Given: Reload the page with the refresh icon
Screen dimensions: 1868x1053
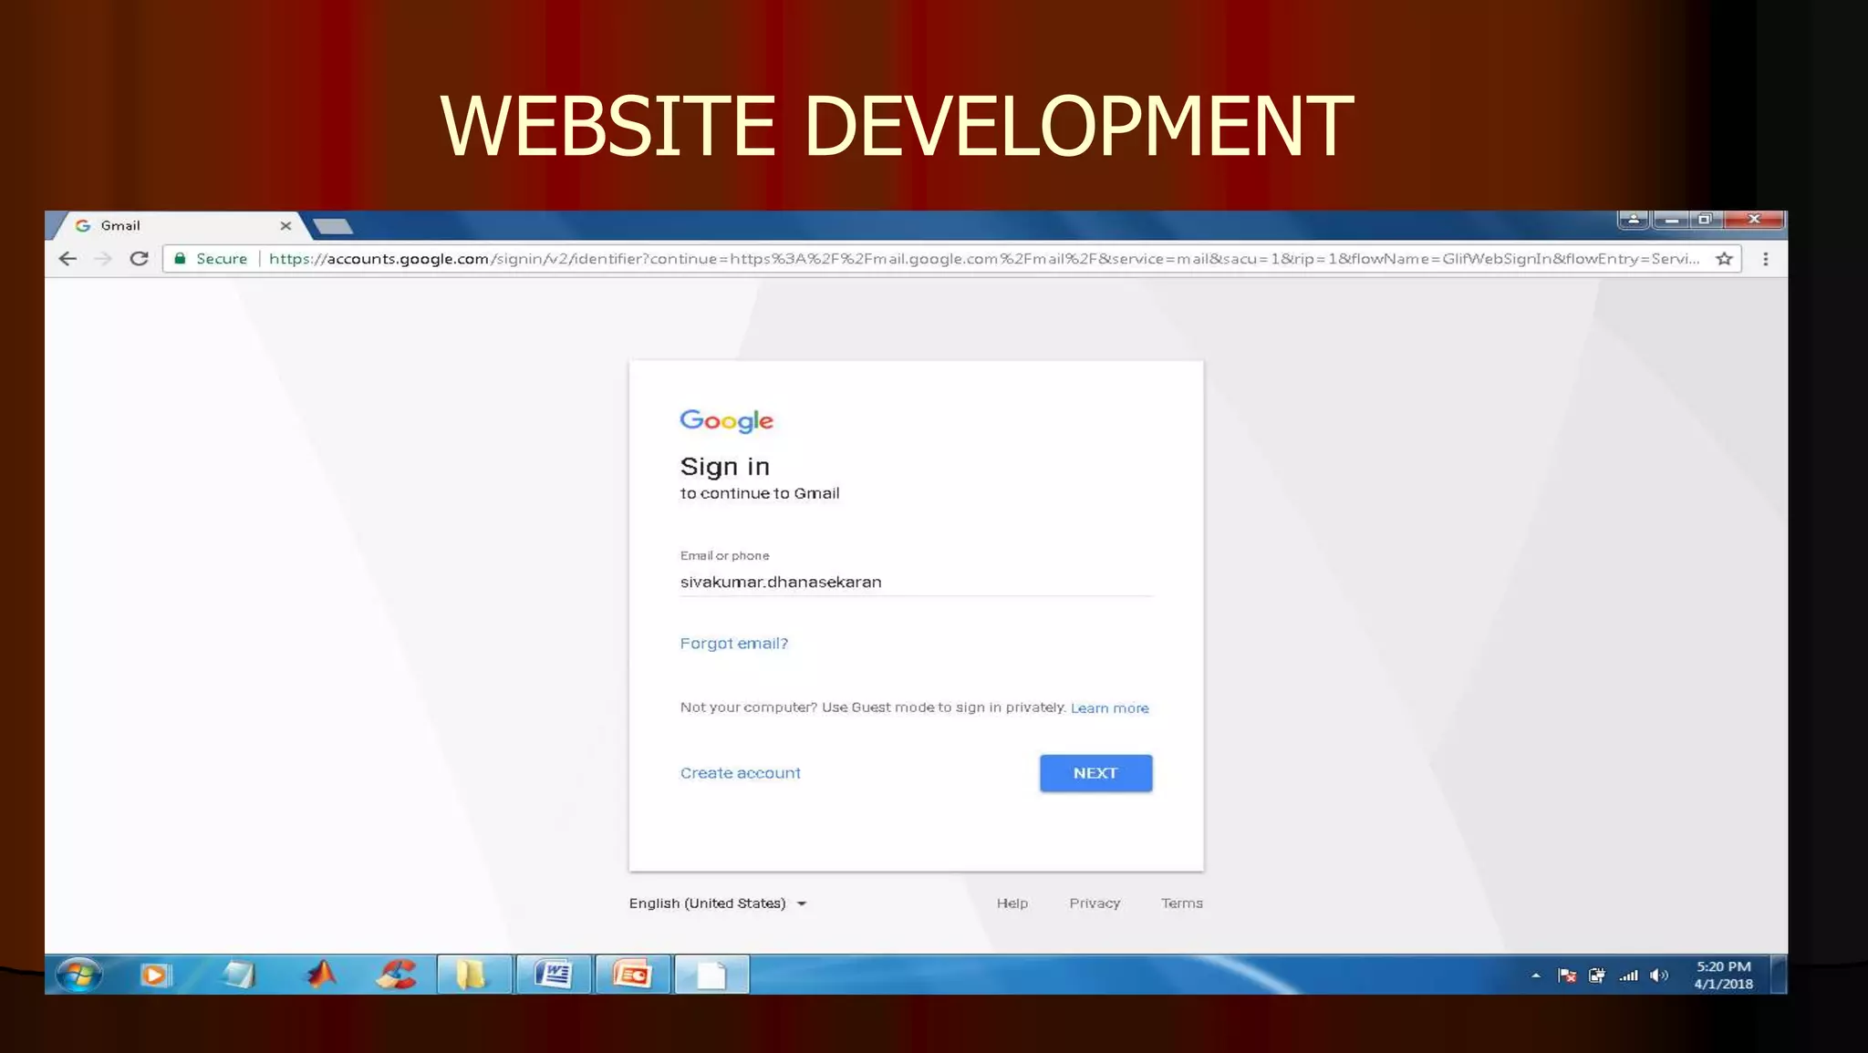Looking at the screenshot, I should click(139, 259).
